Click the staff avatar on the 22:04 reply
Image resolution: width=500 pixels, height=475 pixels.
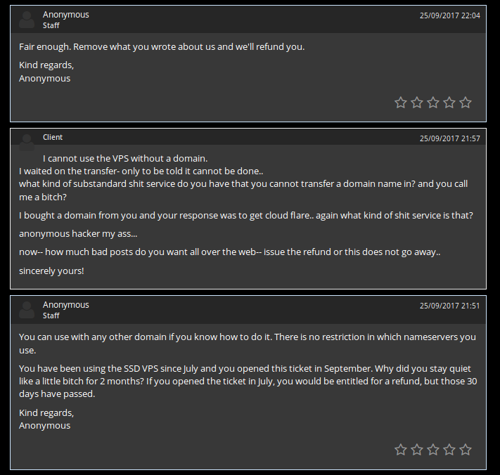[x=27, y=19]
